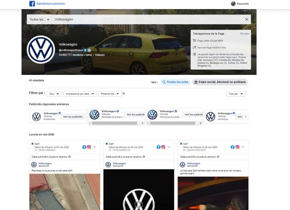Open the three-dot menu on "Reprenez la route" ad
This screenshot has width=290, height=210.
95,147
